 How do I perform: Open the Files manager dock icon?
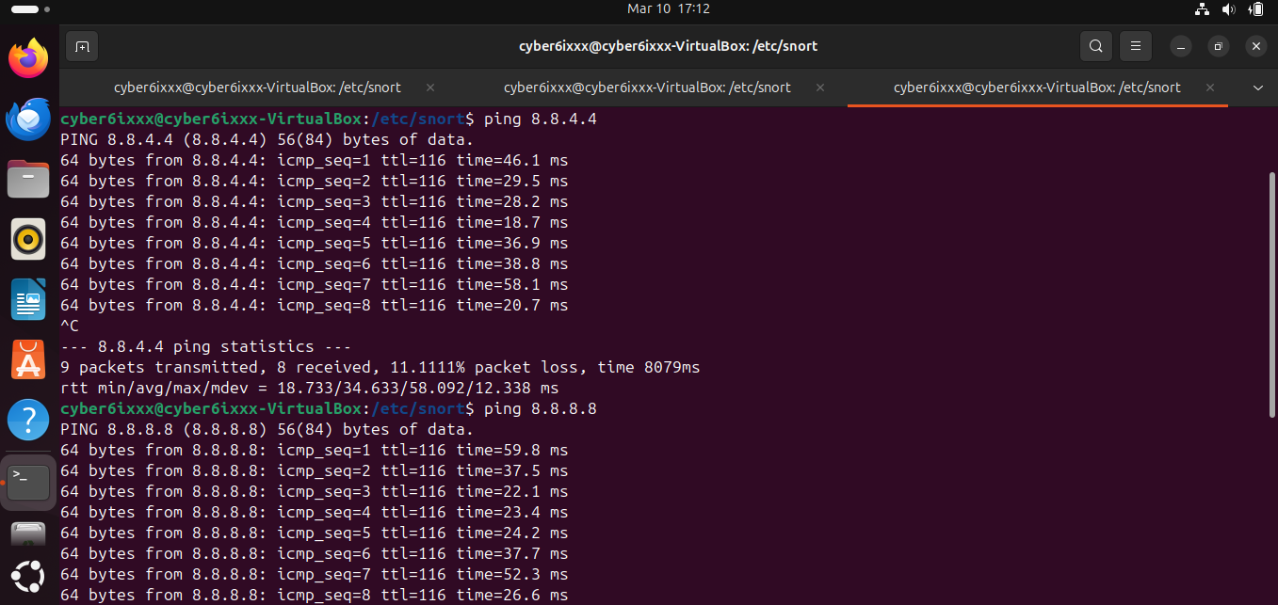(x=28, y=179)
